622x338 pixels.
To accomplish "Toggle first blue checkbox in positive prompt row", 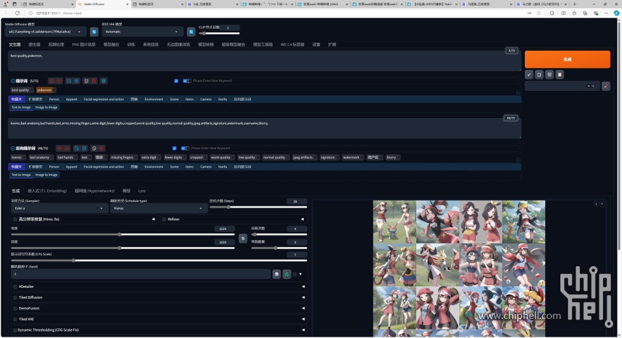I will 176,81.
